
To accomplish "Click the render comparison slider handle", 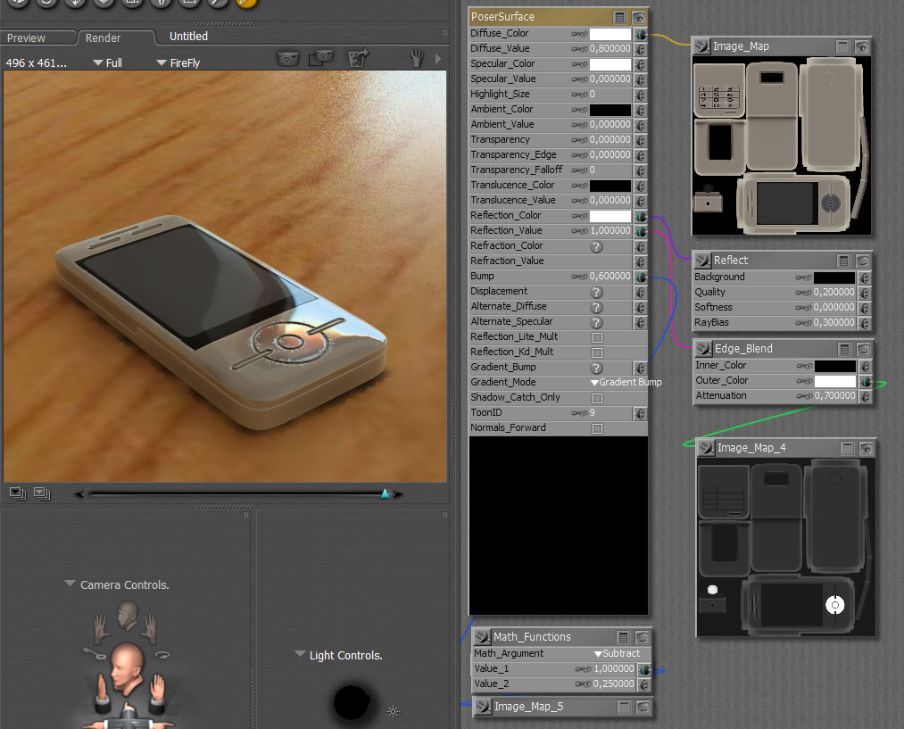I will point(385,493).
